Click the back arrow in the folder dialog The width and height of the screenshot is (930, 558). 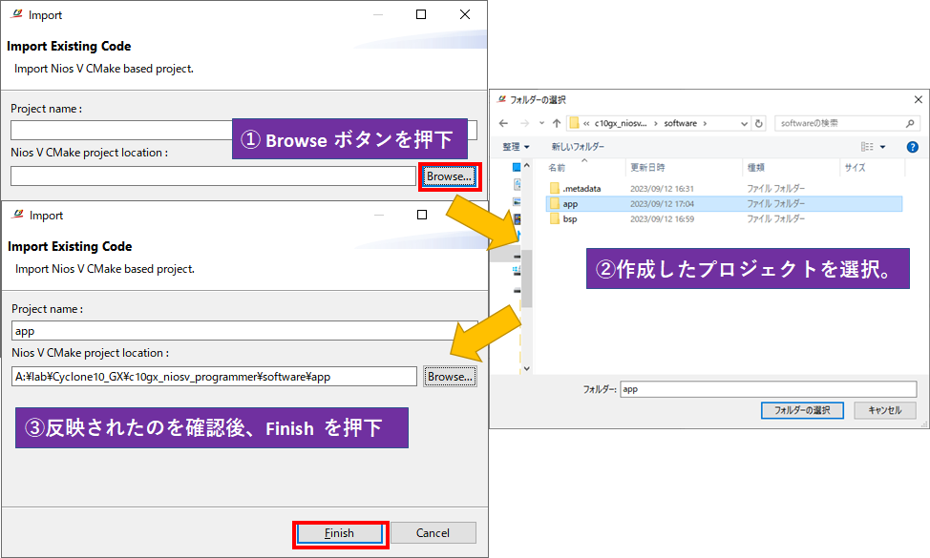point(503,123)
